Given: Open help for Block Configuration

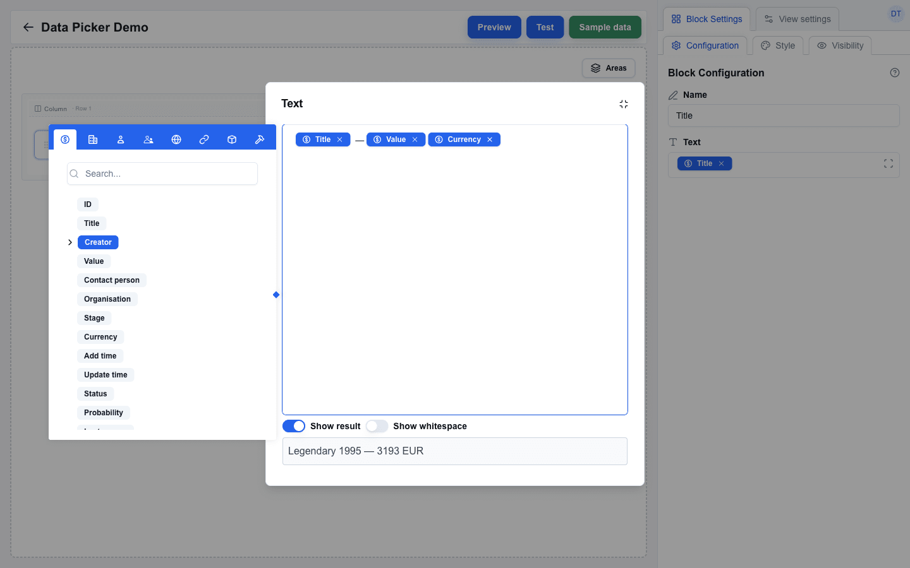Looking at the screenshot, I should click(x=895, y=73).
